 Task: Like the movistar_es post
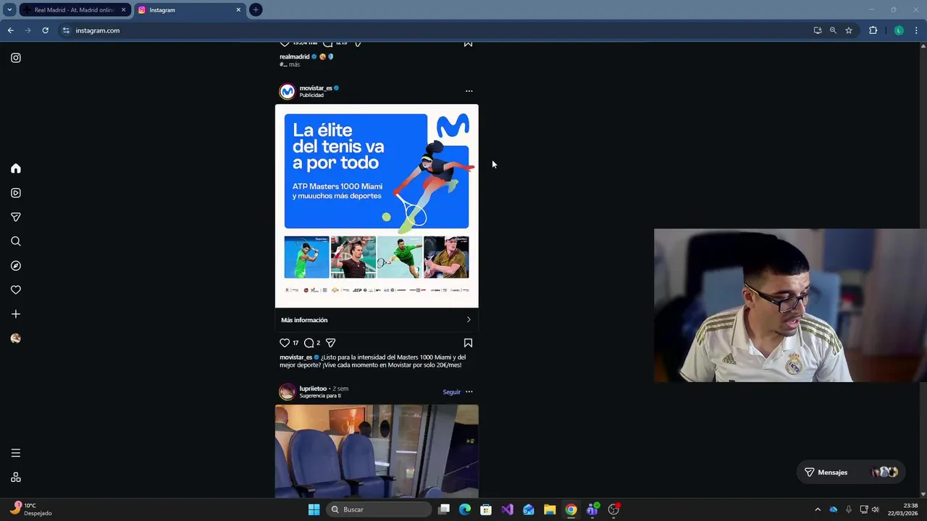pyautogui.click(x=285, y=343)
